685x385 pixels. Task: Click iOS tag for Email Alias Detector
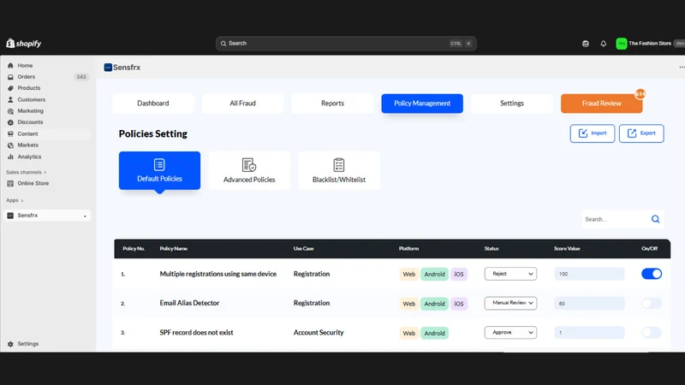point(459,304)
